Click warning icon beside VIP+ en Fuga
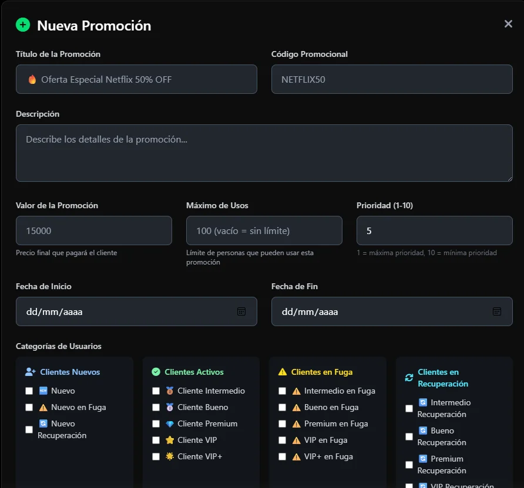The height and width of the screenshot is (488, 524). pyautogui.click(x=297, y=457)
